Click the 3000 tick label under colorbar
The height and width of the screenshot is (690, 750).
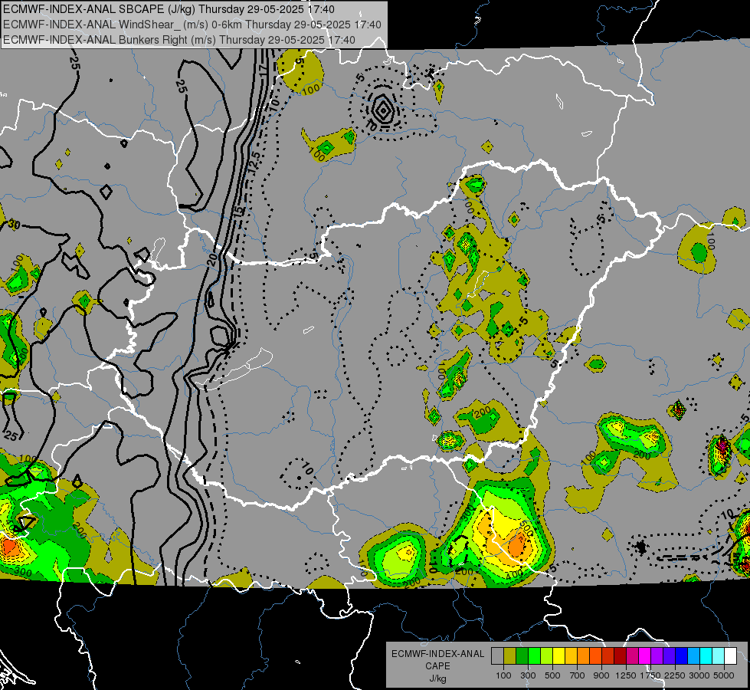coord(699,675)
